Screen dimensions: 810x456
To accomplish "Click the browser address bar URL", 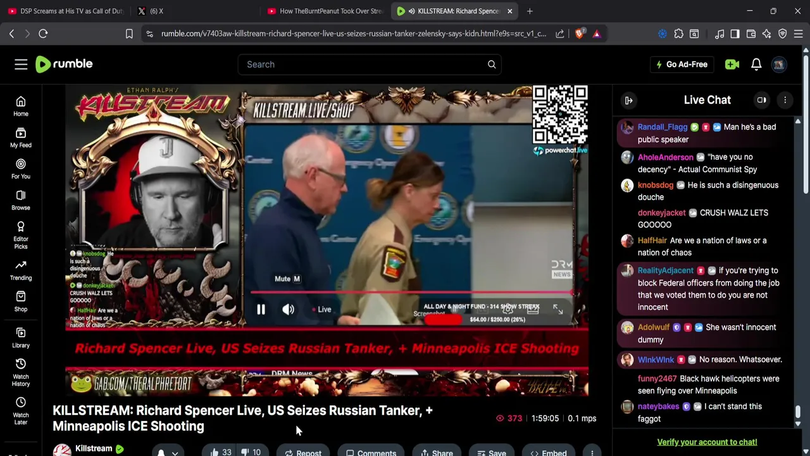I will pyautogui.click(x=353, y=34).
